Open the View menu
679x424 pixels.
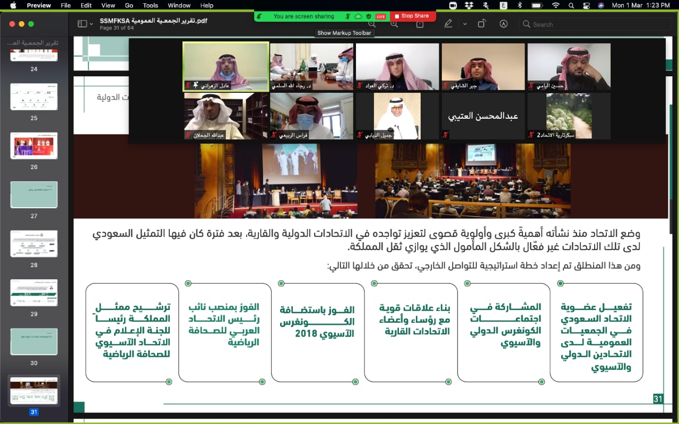click(108, 5)
